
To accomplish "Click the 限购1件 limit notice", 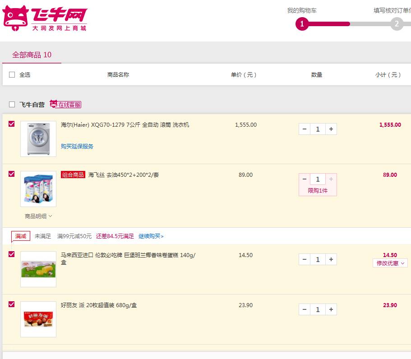I will pos(318,190).
